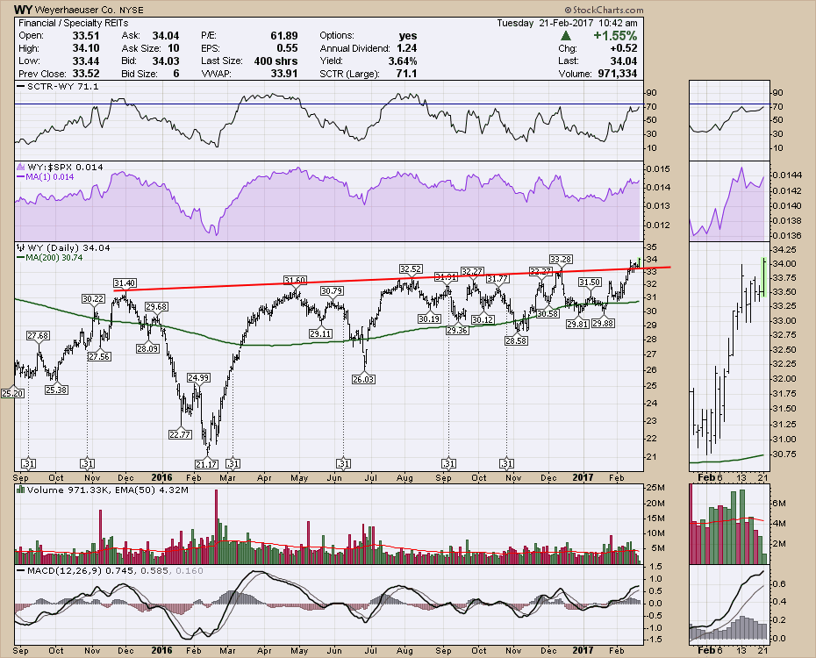Image resolution: width=816 pixels, height=658 pixels.
Task: Click the Volume value 971,334
Action: click(617, 74)
